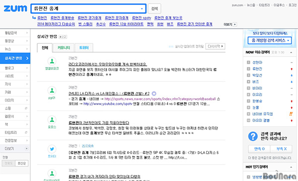
Task: Open the related search 류현진 문자중계
Action: coord(117,18)
